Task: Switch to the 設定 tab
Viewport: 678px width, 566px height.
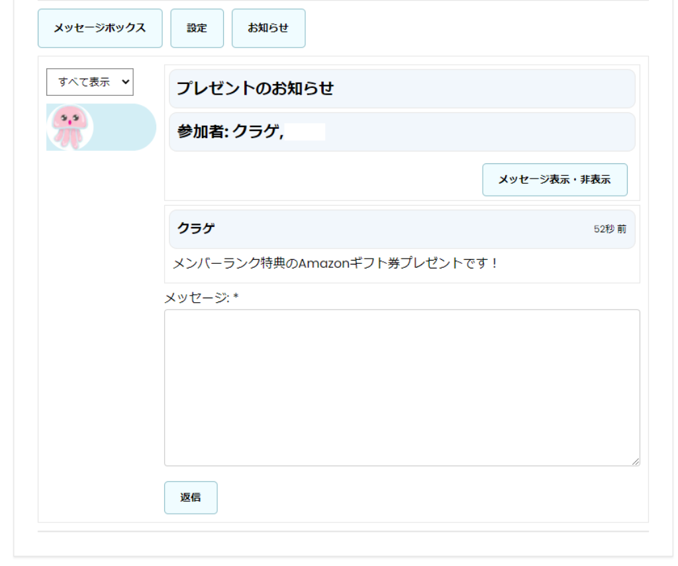Action: (x=197, y=28)
